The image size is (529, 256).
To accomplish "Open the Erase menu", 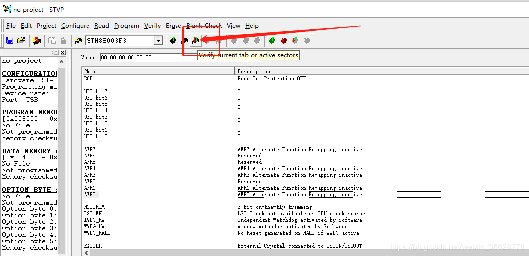I will (x=174, y=26).
